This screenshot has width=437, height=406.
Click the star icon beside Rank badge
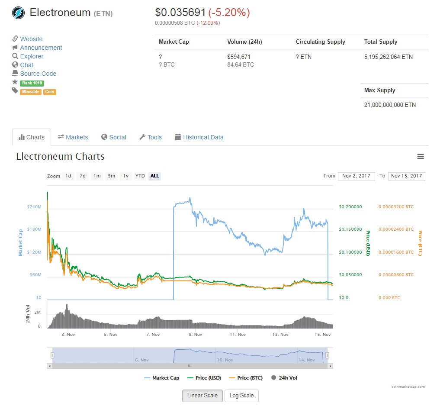coord(15,82)
